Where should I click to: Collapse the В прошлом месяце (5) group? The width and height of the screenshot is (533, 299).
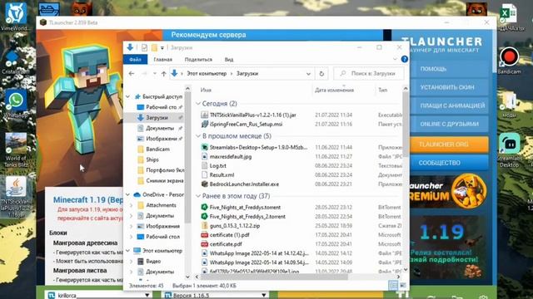point(198,136)
